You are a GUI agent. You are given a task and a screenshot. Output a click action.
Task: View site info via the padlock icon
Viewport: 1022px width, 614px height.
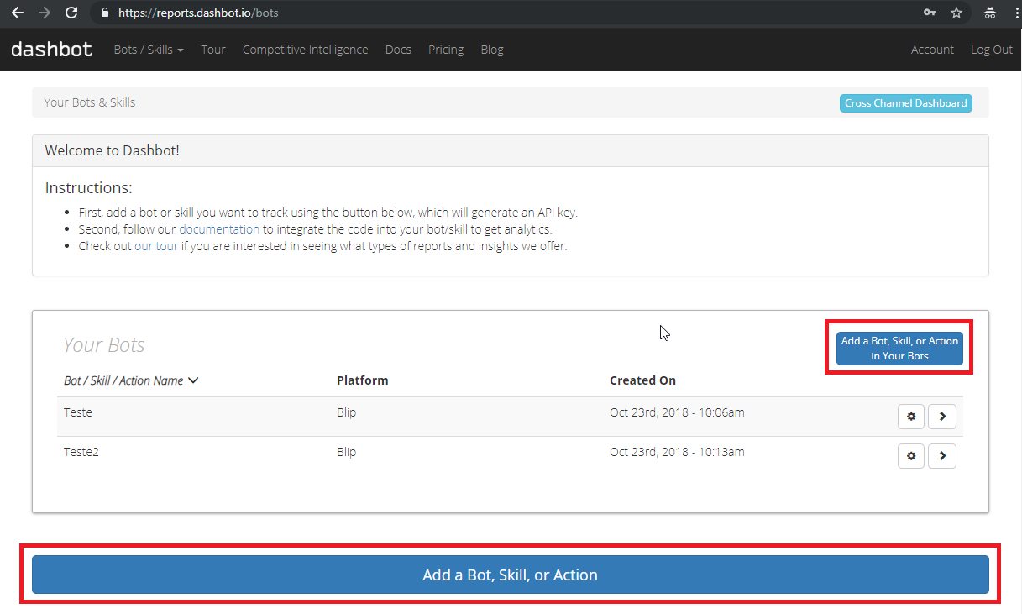105,13
